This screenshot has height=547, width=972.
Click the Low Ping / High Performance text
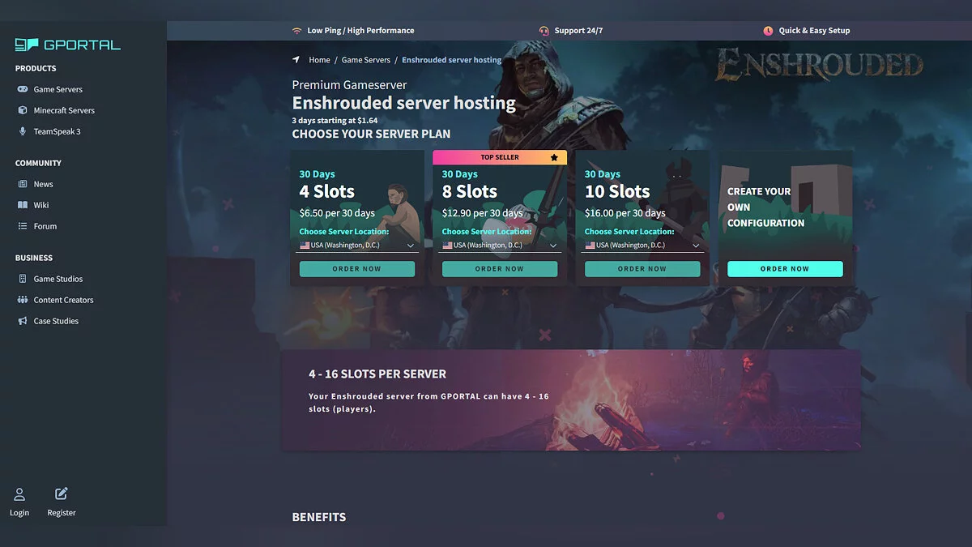tap(360, 31)
